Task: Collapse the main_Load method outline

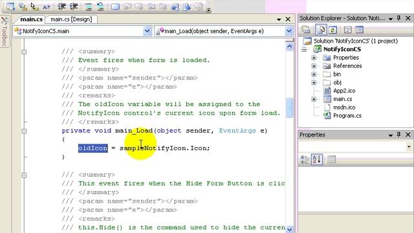Action: click(24, 131)
